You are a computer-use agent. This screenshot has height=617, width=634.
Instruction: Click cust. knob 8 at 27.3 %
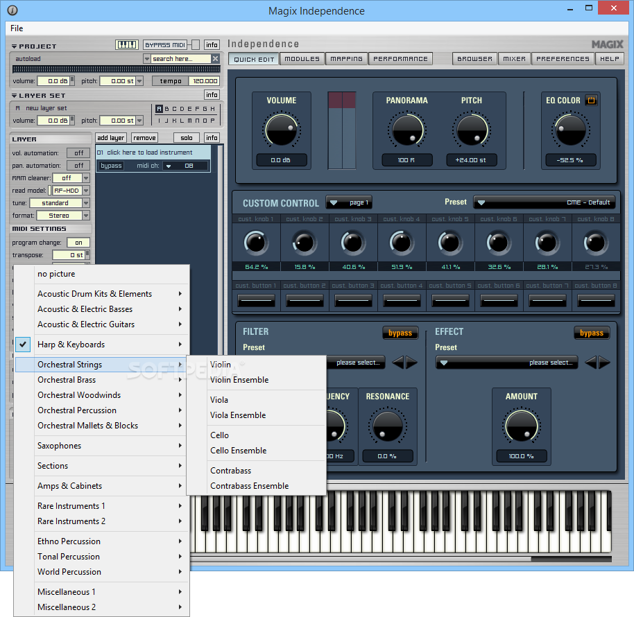(596, 243)
